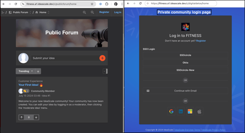Click the left browser address bar URL

pos(51,4)
